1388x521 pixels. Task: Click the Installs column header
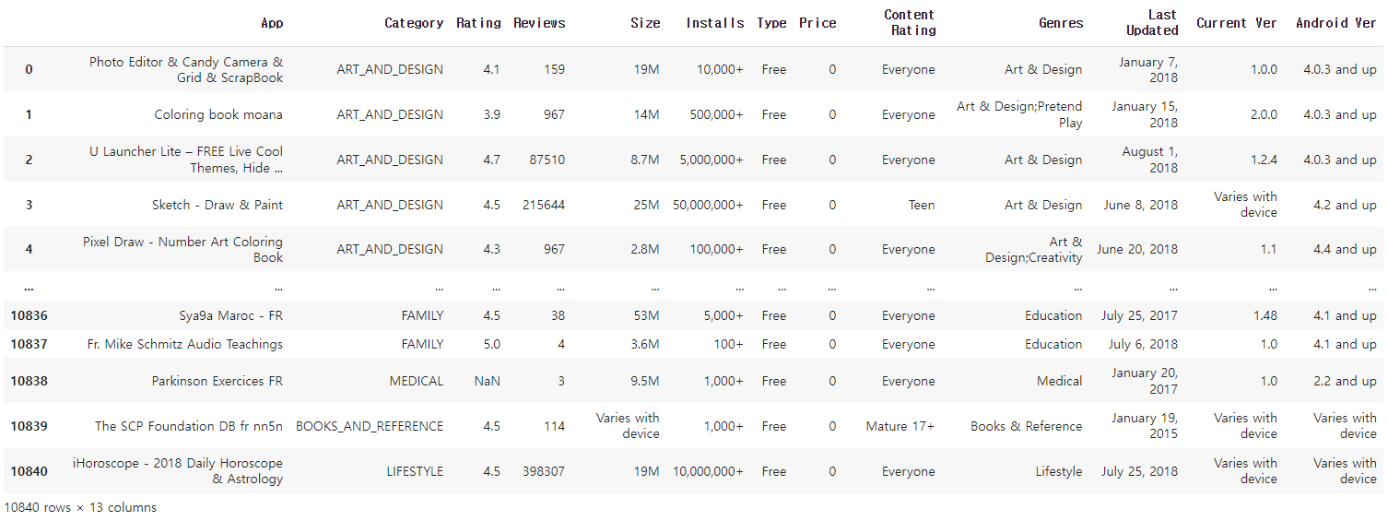[x=714, y=23]
